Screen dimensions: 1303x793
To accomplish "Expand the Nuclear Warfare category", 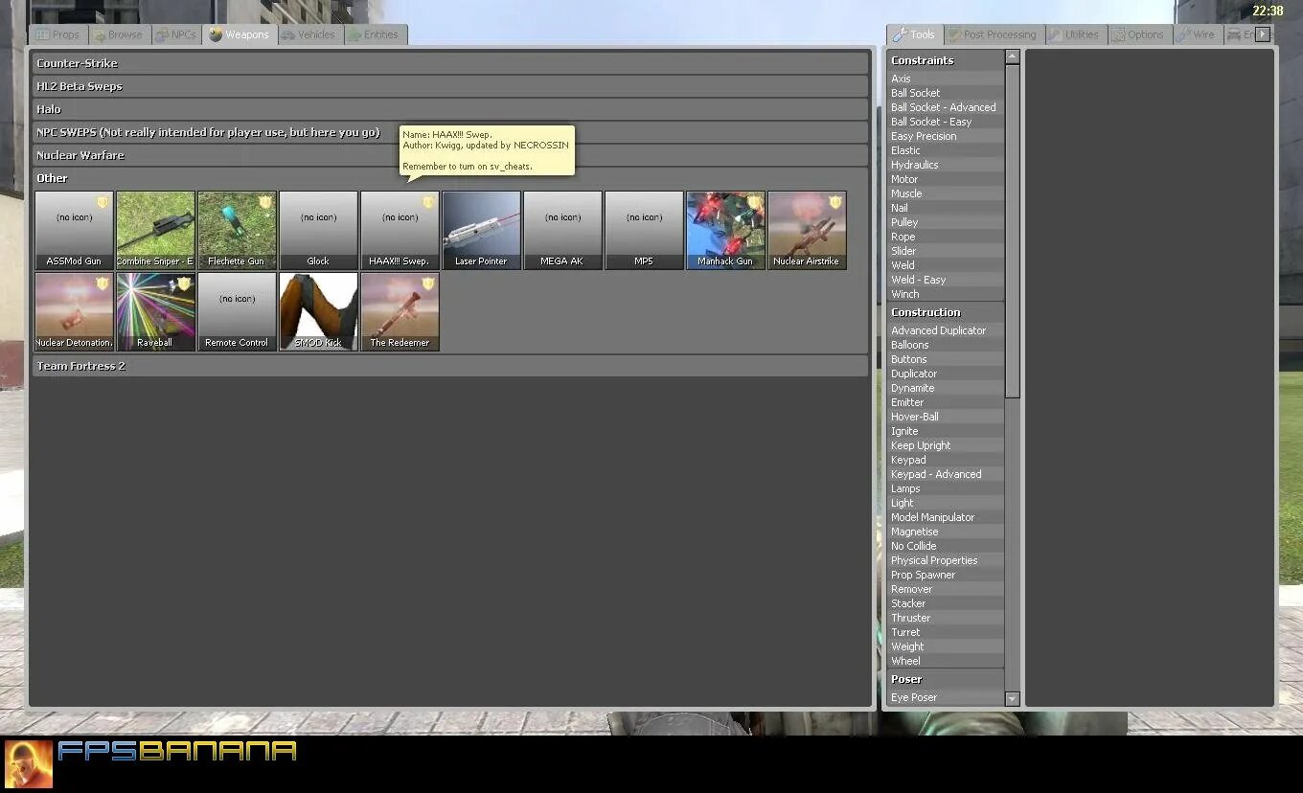I will (450, 155).
